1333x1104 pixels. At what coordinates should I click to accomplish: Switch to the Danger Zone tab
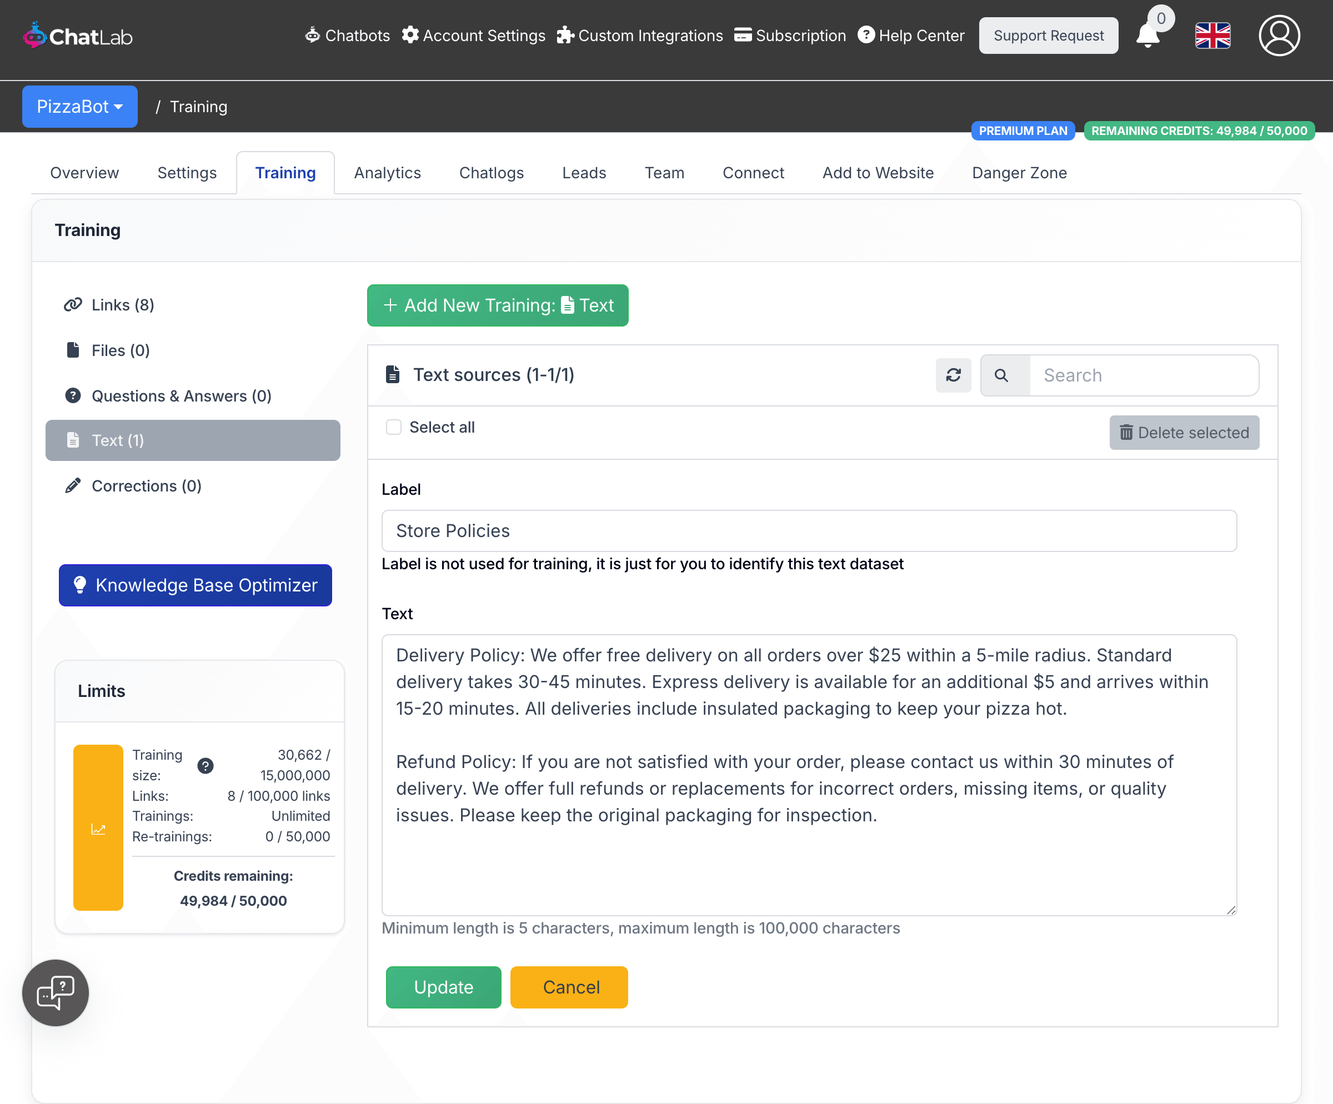1019,173
